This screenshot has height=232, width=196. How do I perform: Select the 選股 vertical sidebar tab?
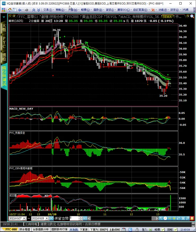point(4,57)
